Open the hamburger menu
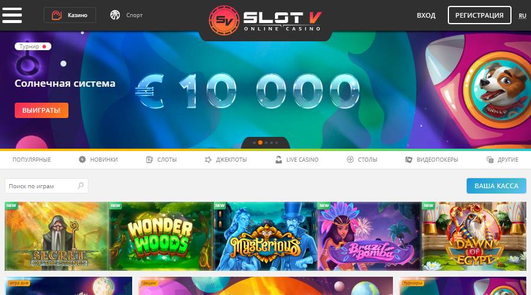 click(12, 15)
